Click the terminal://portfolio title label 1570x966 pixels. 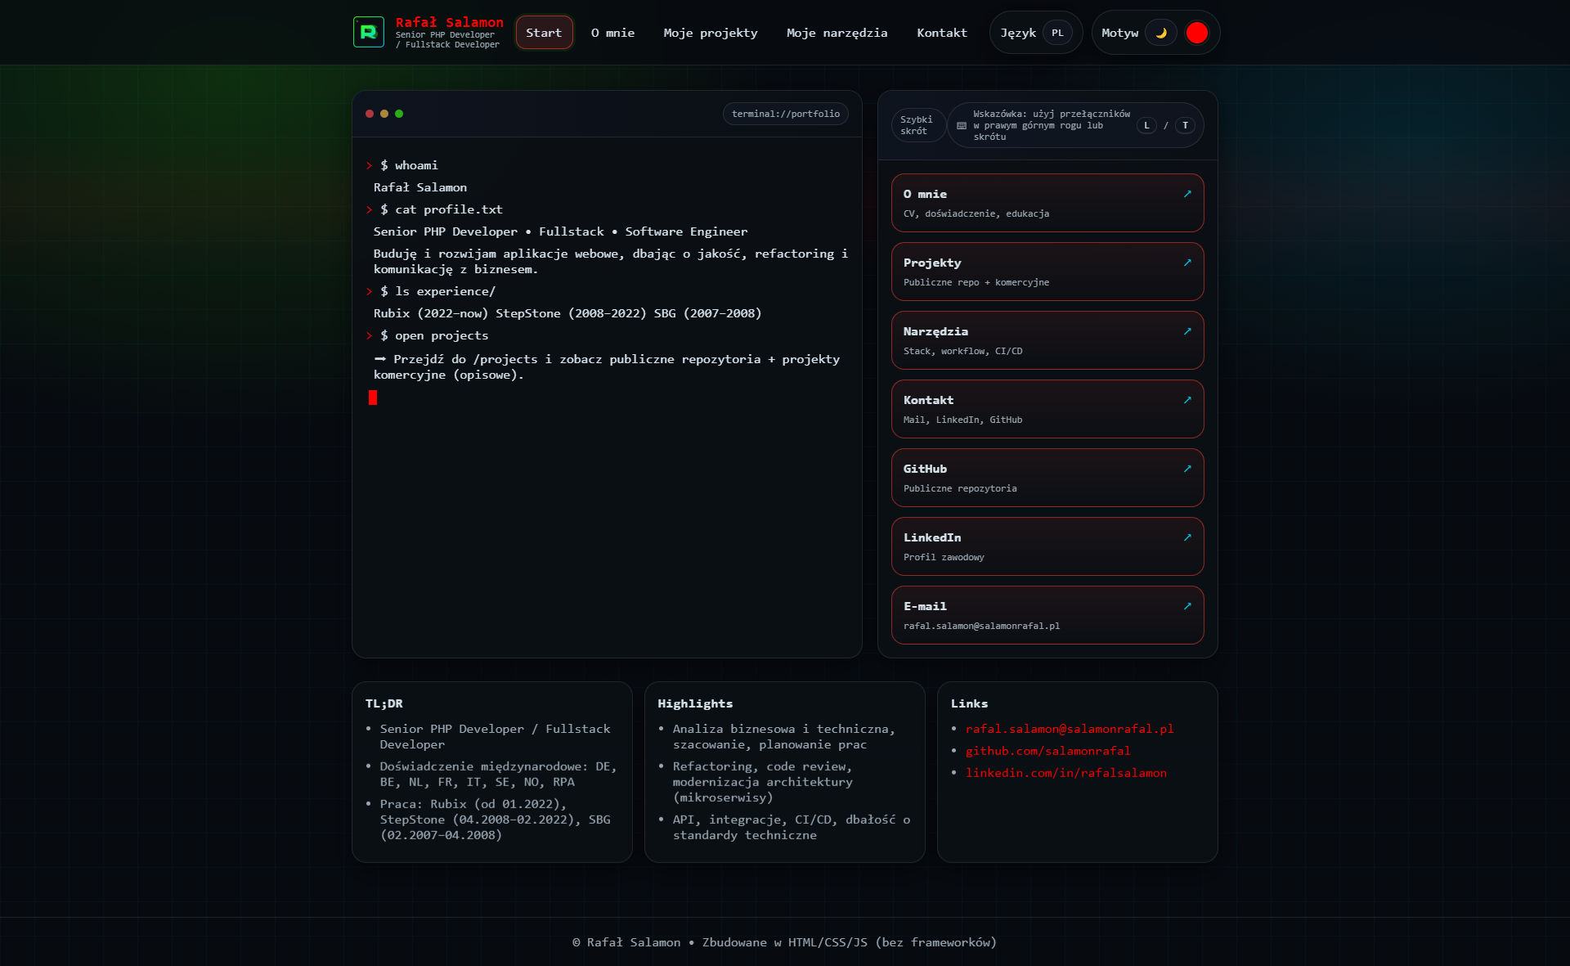(785, 114)
